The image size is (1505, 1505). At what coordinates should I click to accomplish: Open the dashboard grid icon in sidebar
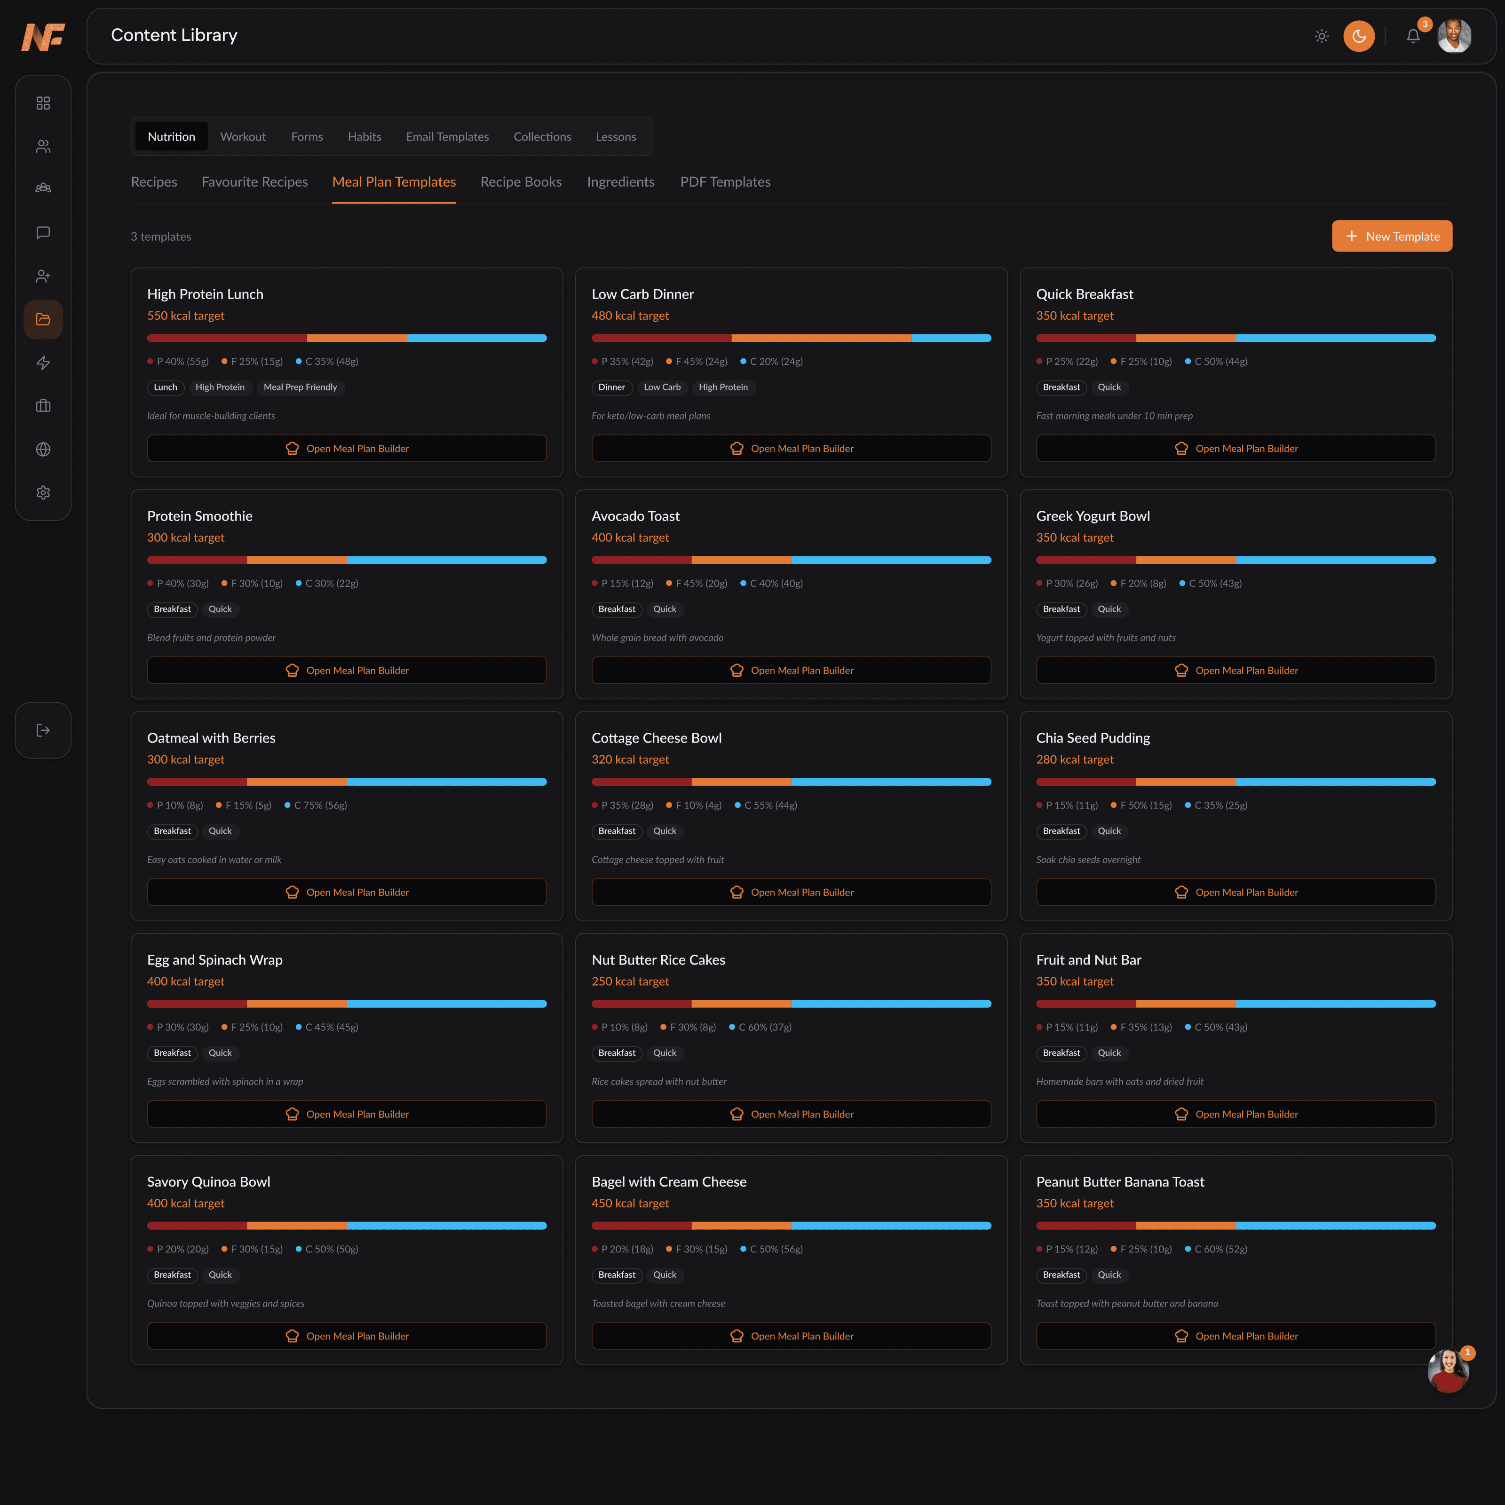[x=43, y=103]
